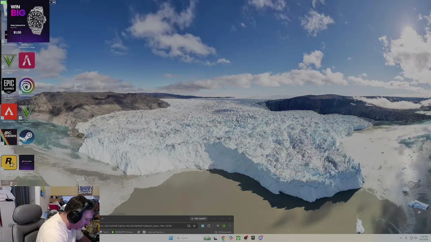The image size is (431, 242).
Task: Open Discord from the taskbar
Action: point(261,238)
